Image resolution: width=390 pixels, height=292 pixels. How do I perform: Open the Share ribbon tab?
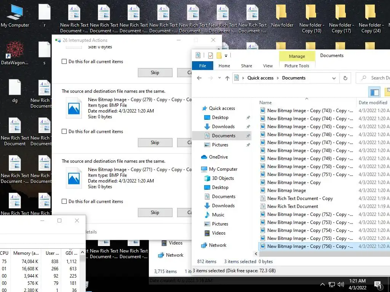[246, 66]
